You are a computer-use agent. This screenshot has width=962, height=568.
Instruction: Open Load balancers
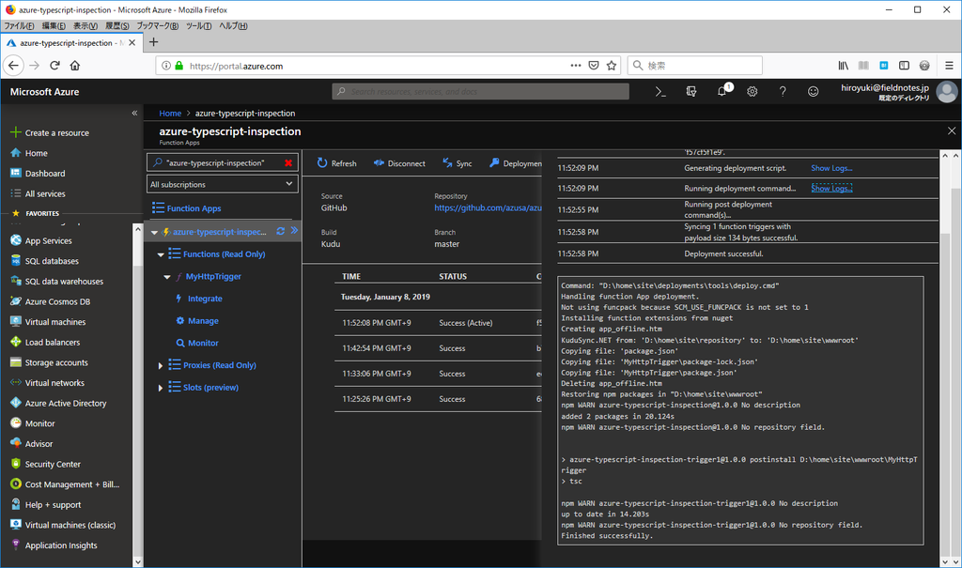coord(45,342)
